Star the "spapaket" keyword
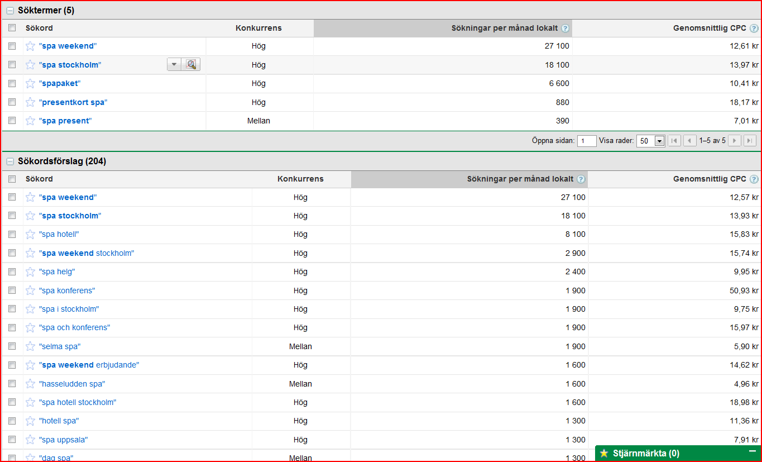 coord(30,83)
